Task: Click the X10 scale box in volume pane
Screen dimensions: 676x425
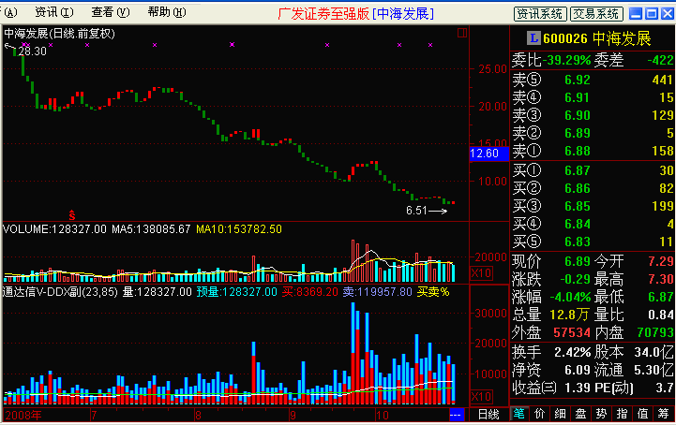Action: point(481,273)
